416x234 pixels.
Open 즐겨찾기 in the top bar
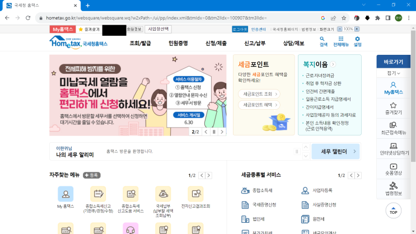tap(89, 29)
